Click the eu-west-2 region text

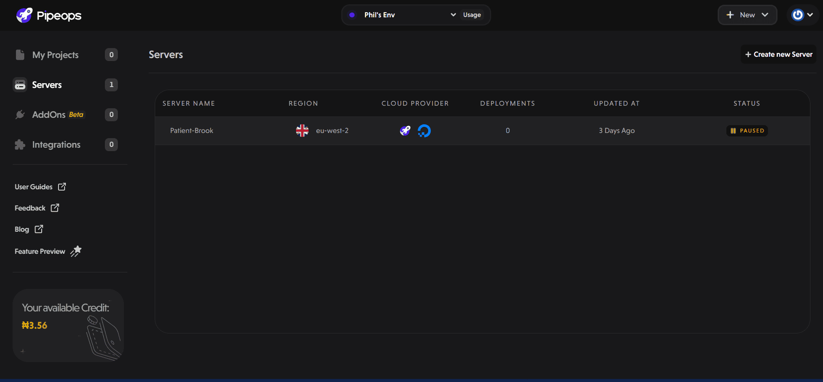click(x=332, y=130)
